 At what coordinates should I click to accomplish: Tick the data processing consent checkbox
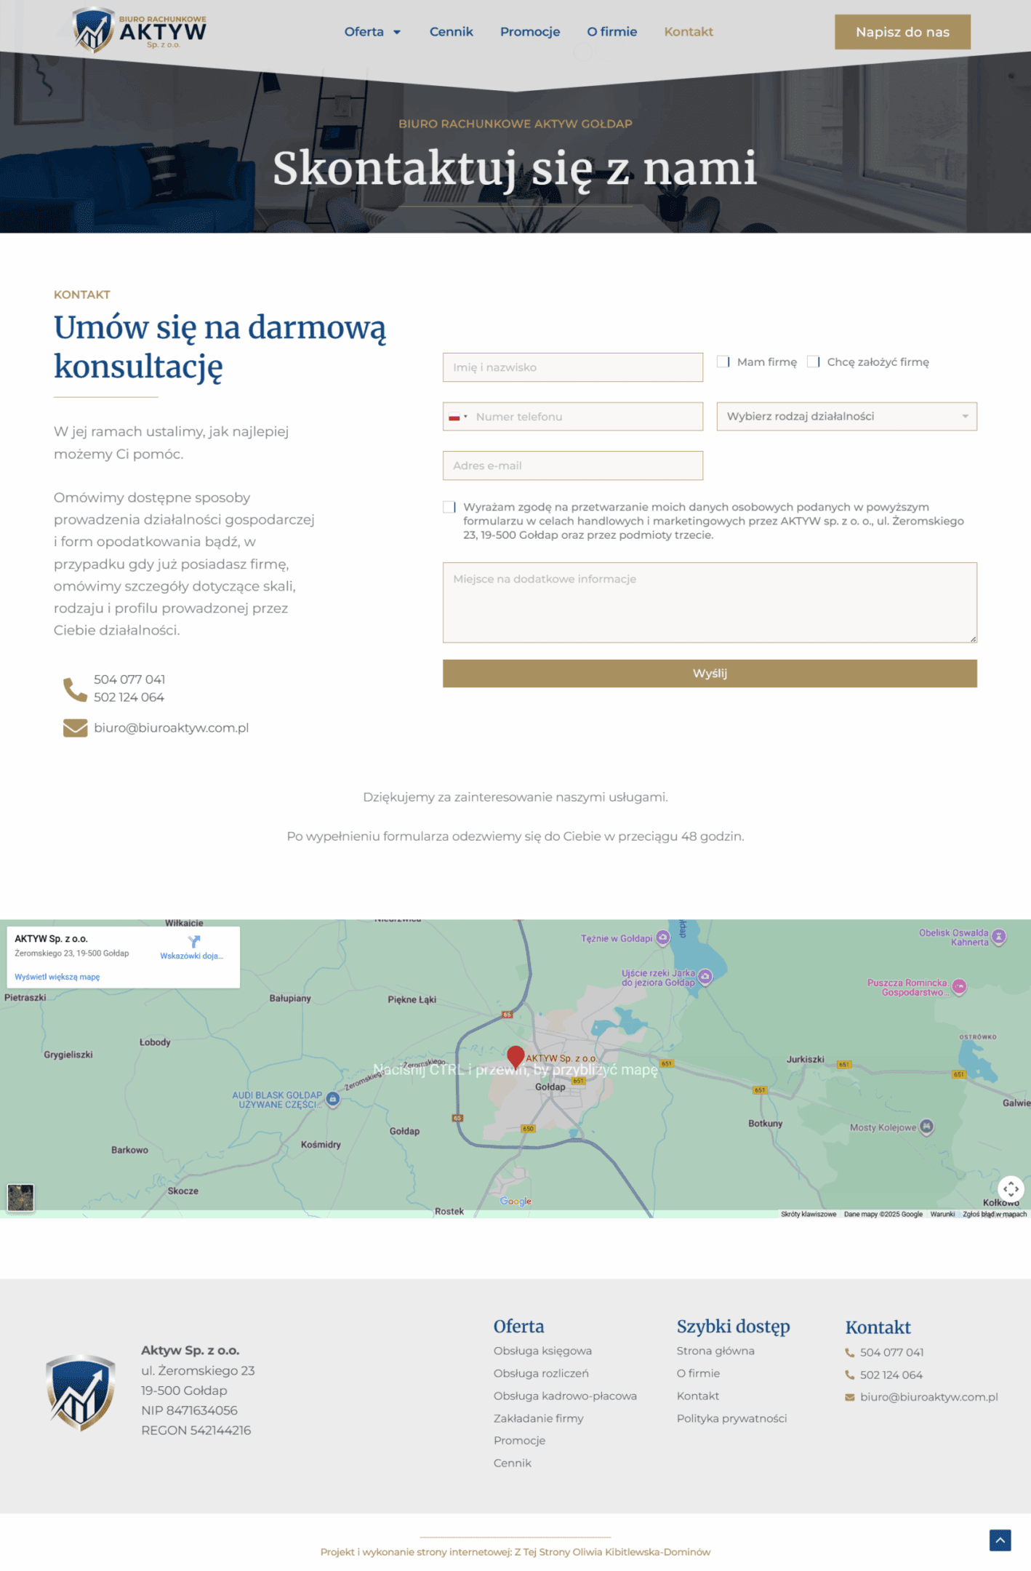pyautogui.click(x=449, y=507)
